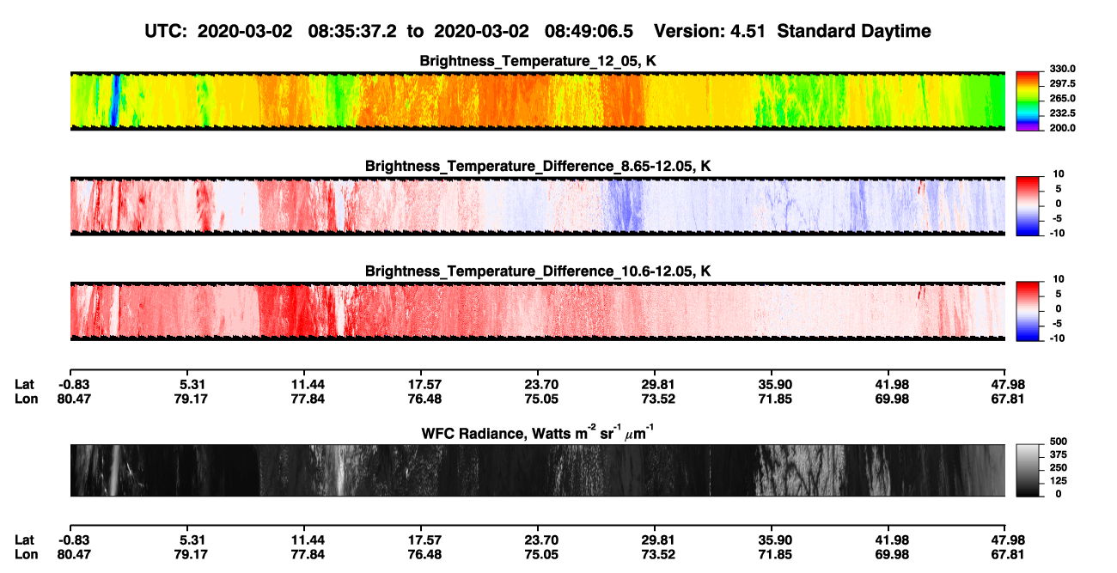The image size is (1117, 573).
Task: Select the grayscale WFC Radiance image strip
Action: coord(538,470)
